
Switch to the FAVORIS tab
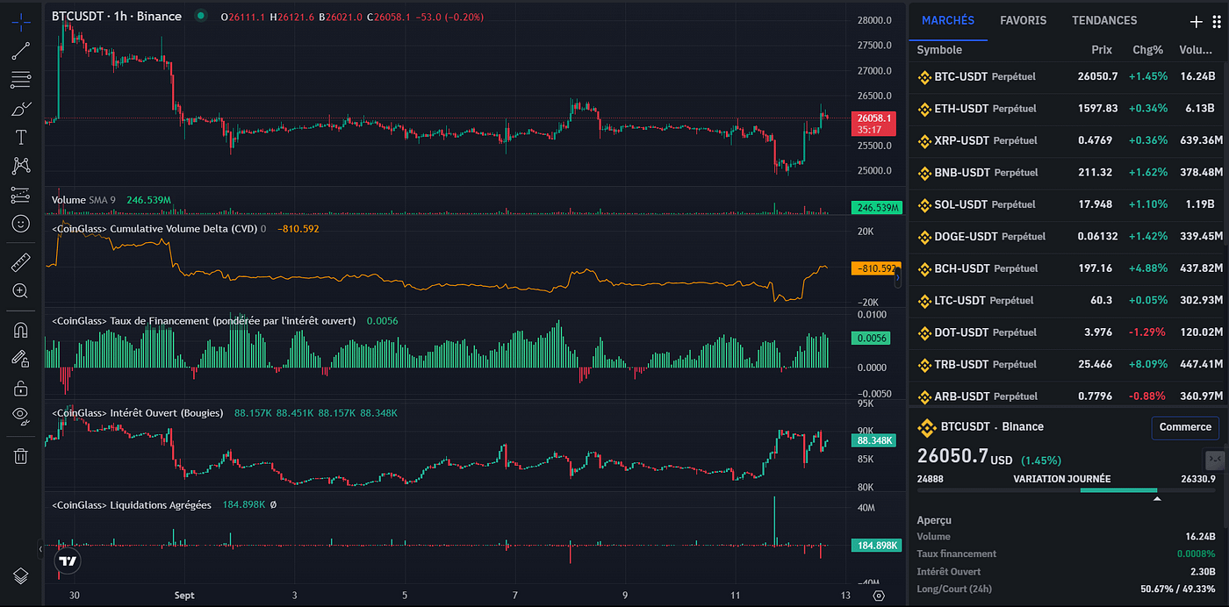(x=1023, y=20)
